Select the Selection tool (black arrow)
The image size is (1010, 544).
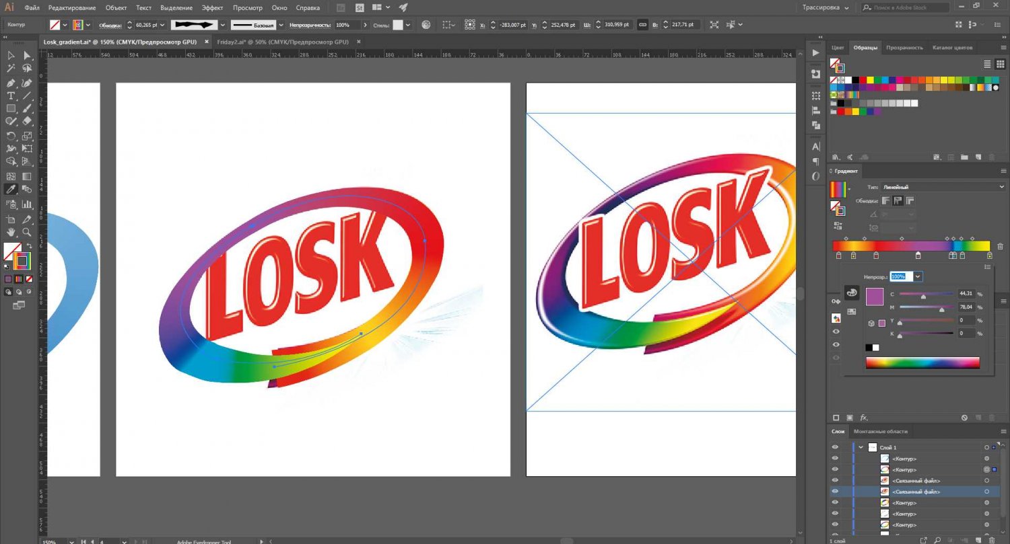[11, 56]
